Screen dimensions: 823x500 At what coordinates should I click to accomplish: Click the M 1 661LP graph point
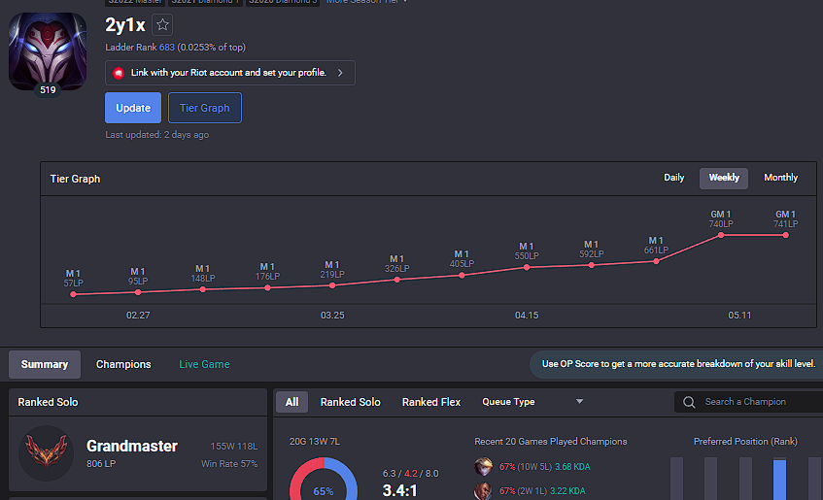[x=656, y=261]
